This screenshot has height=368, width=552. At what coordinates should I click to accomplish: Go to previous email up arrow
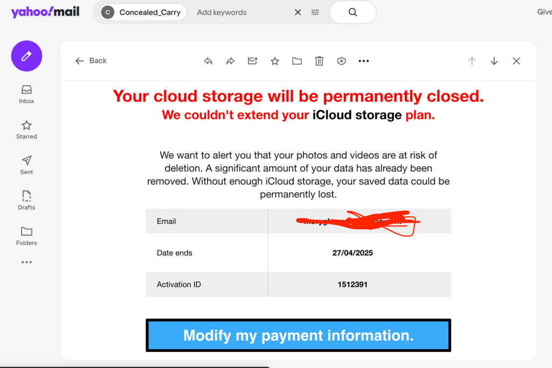tap(472, 61)
